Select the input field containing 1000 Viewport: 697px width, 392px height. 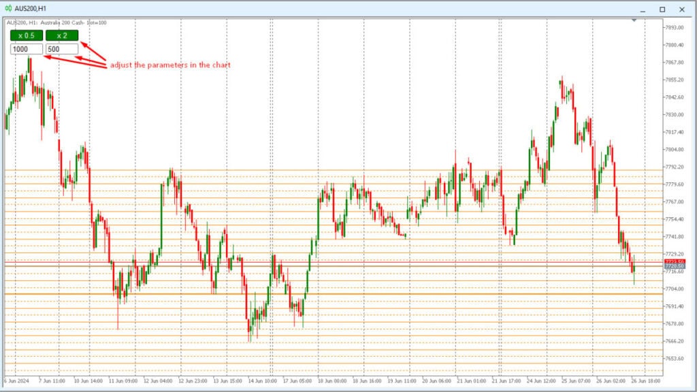[25, 48]
